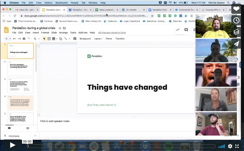Open the Layout dropdown
The image size is (244, 151).
pos(98,39)
